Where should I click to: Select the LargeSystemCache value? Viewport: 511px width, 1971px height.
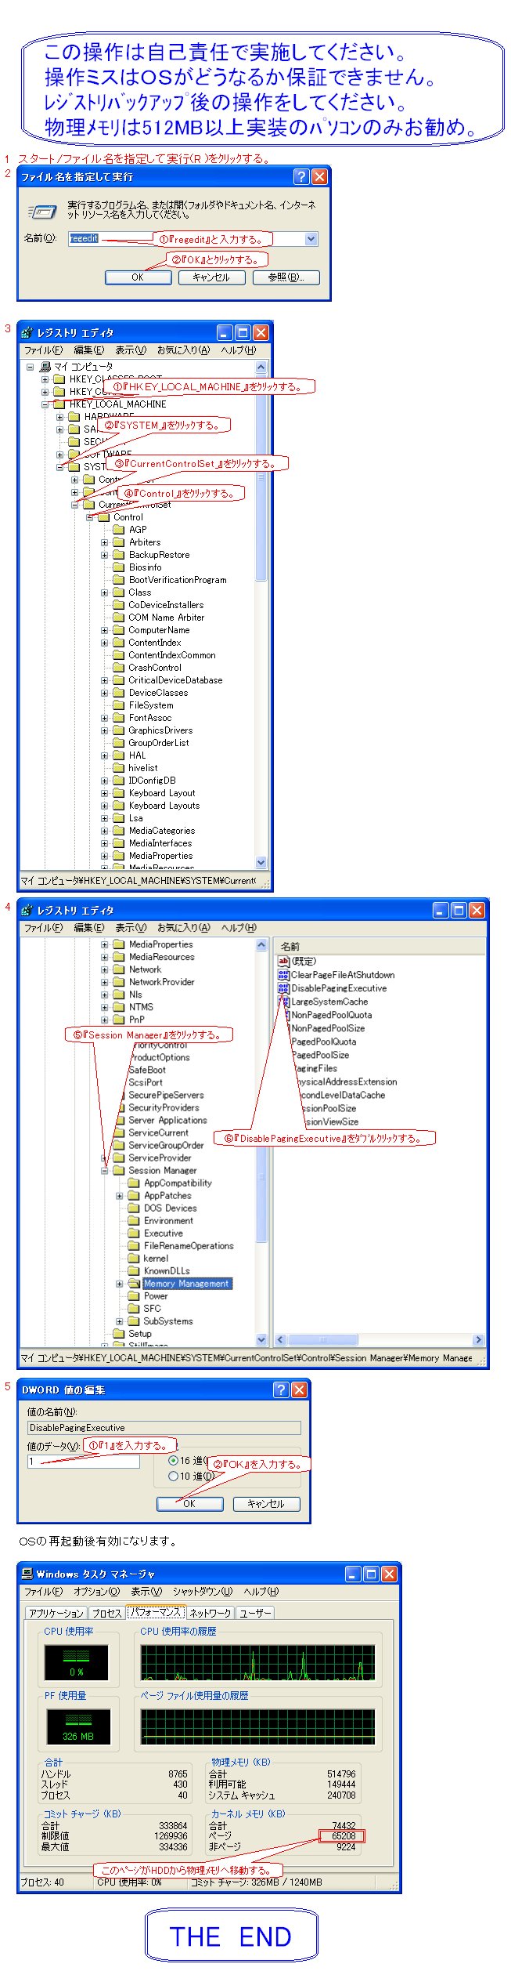329,1002
